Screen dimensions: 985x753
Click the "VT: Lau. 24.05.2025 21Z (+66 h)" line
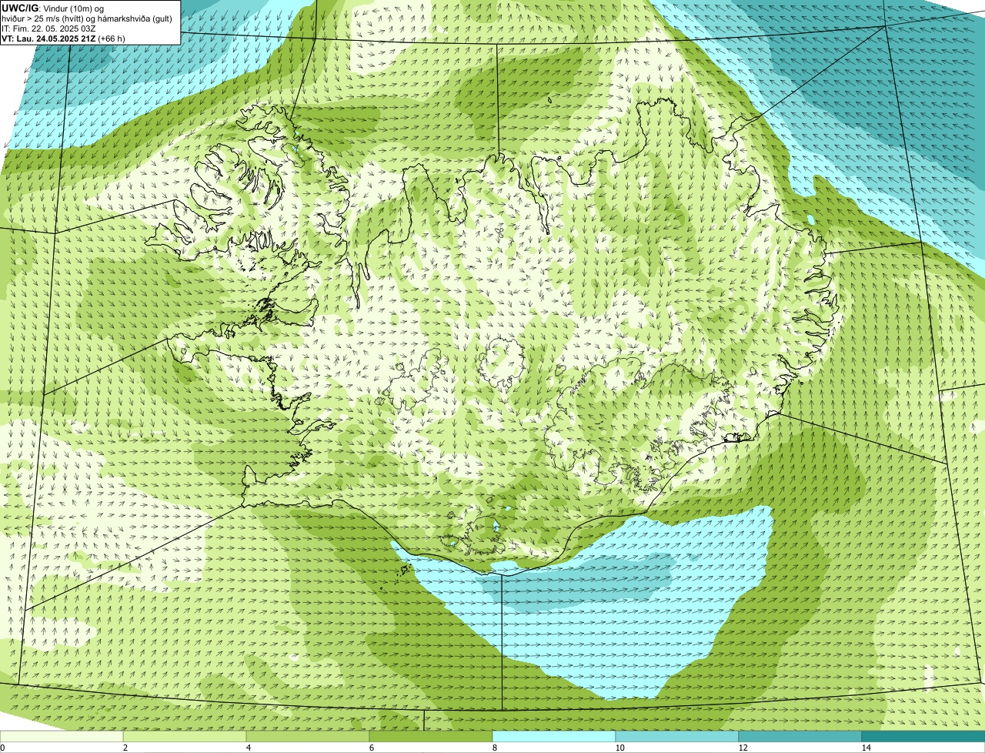tap(63, 38)
